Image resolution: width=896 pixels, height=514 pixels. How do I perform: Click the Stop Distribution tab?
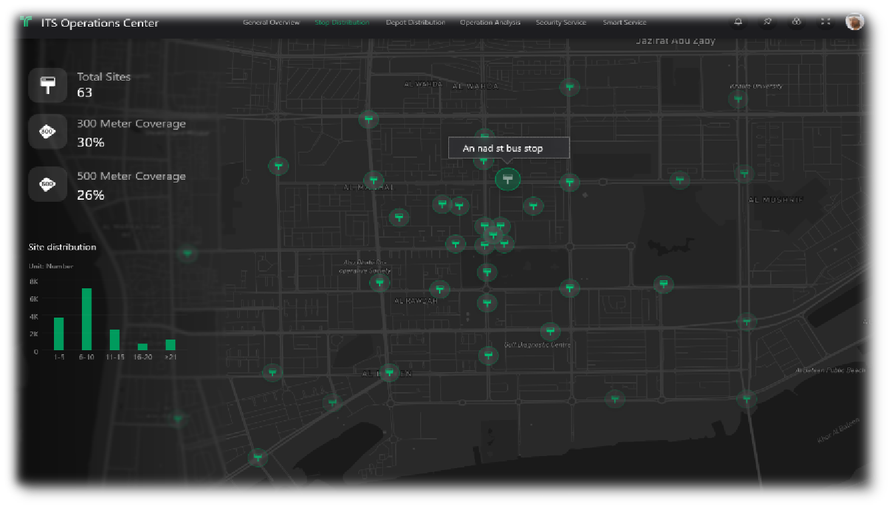(342, 23)
